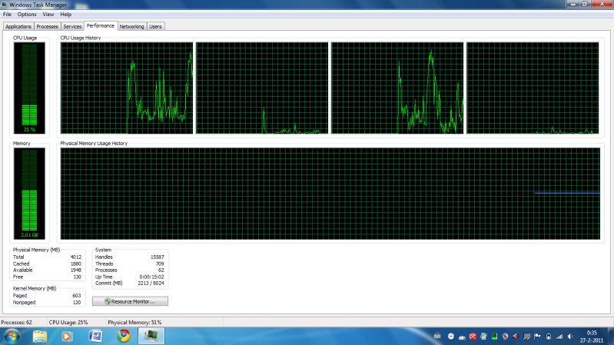The image size is (614, 345).
Task: Click the Memory 2,01 GB gauge
Action: coord(29,194)
